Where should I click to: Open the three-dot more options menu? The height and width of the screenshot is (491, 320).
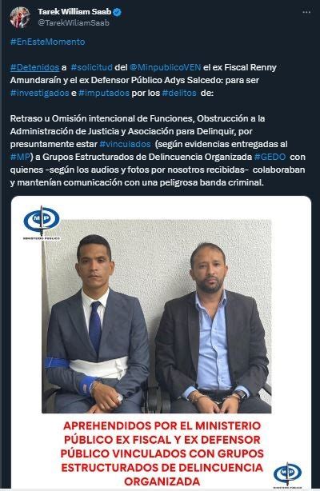pos(306,12)
